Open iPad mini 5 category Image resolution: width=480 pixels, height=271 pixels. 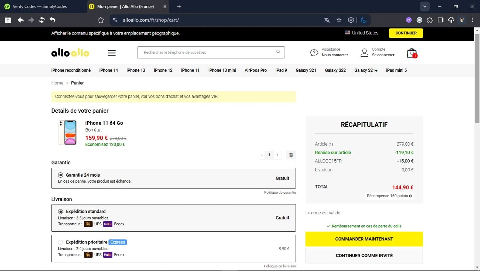[396, 70]
